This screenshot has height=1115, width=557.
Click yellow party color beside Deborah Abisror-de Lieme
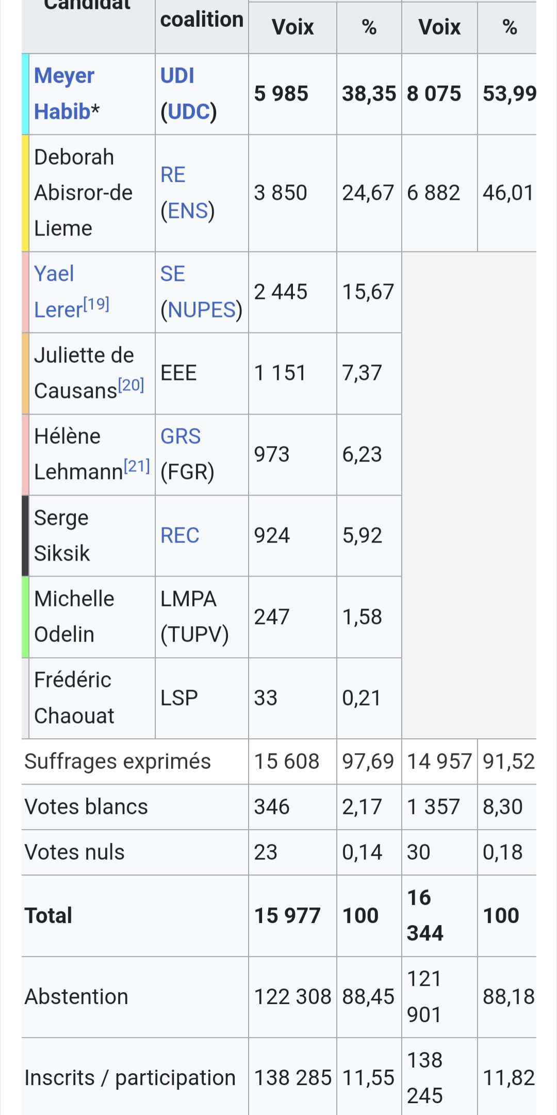[25, 193]
